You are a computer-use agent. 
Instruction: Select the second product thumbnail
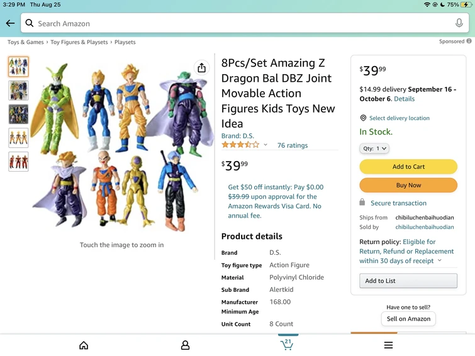[x=18, y=91]
